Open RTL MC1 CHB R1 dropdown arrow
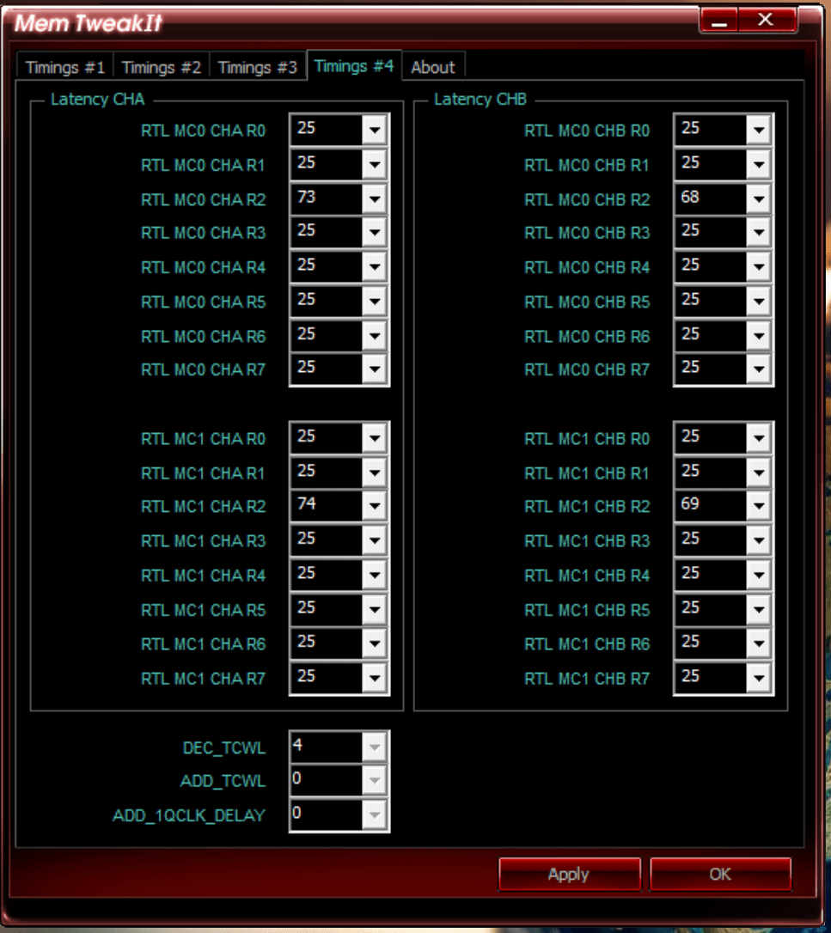 point(759,473)
